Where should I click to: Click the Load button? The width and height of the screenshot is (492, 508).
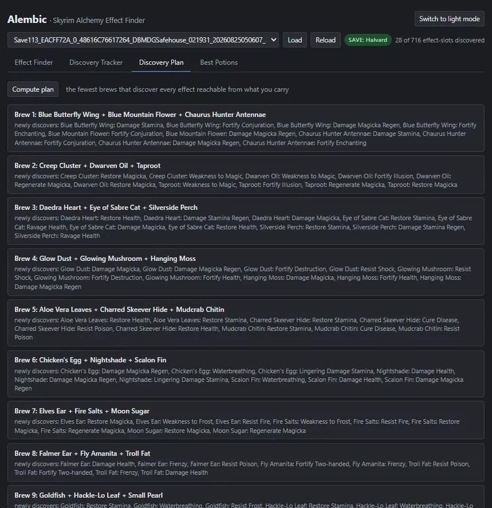[294, 40]
